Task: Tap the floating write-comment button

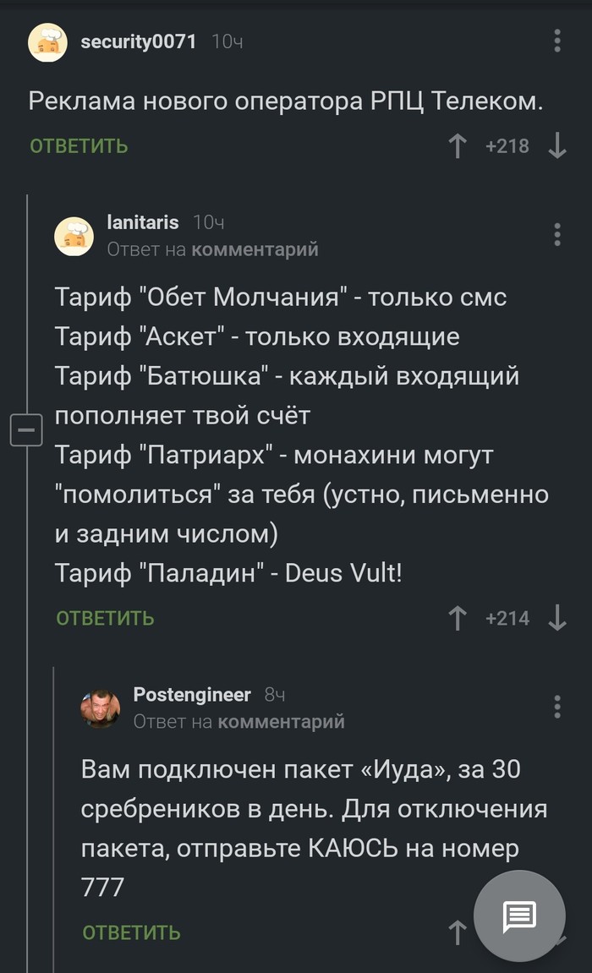Action: point(519,916)
